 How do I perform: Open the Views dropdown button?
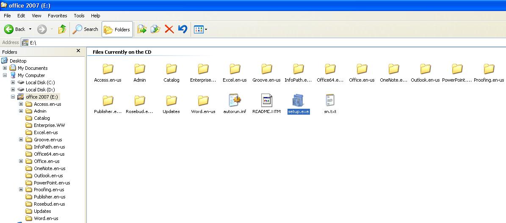200,29
